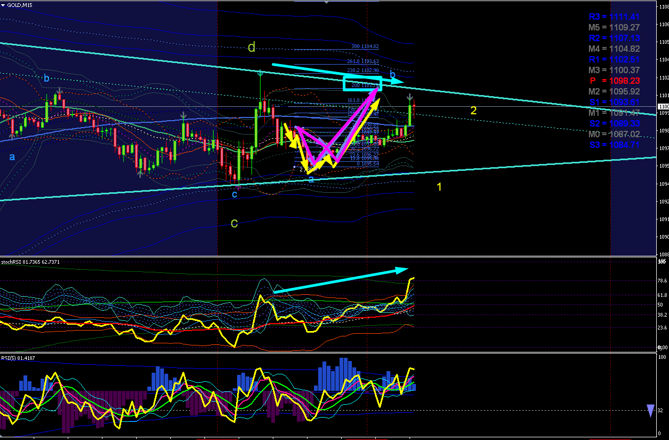Click the Fibonacci 23.6 1096.27 level label

[365, 154]
